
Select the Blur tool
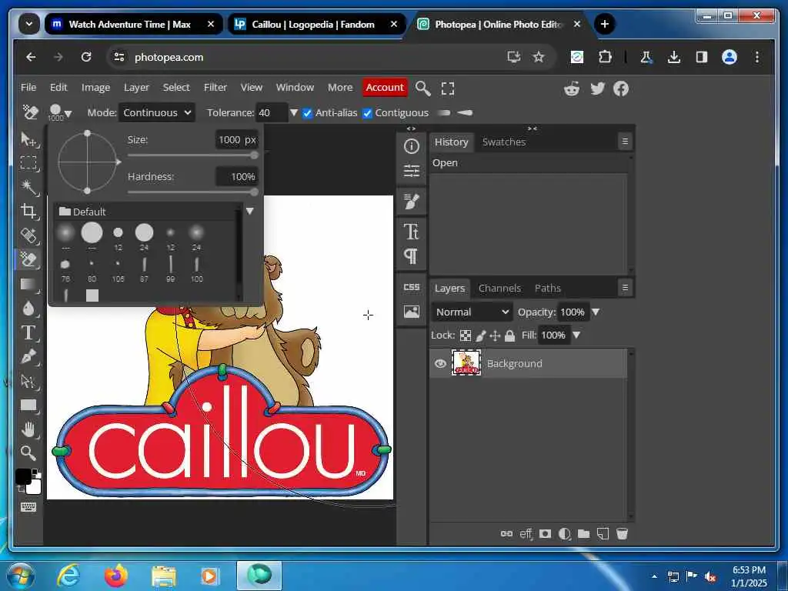tap(28, 308)
